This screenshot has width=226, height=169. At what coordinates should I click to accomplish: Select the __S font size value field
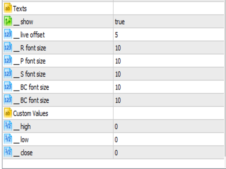point(169,74)
